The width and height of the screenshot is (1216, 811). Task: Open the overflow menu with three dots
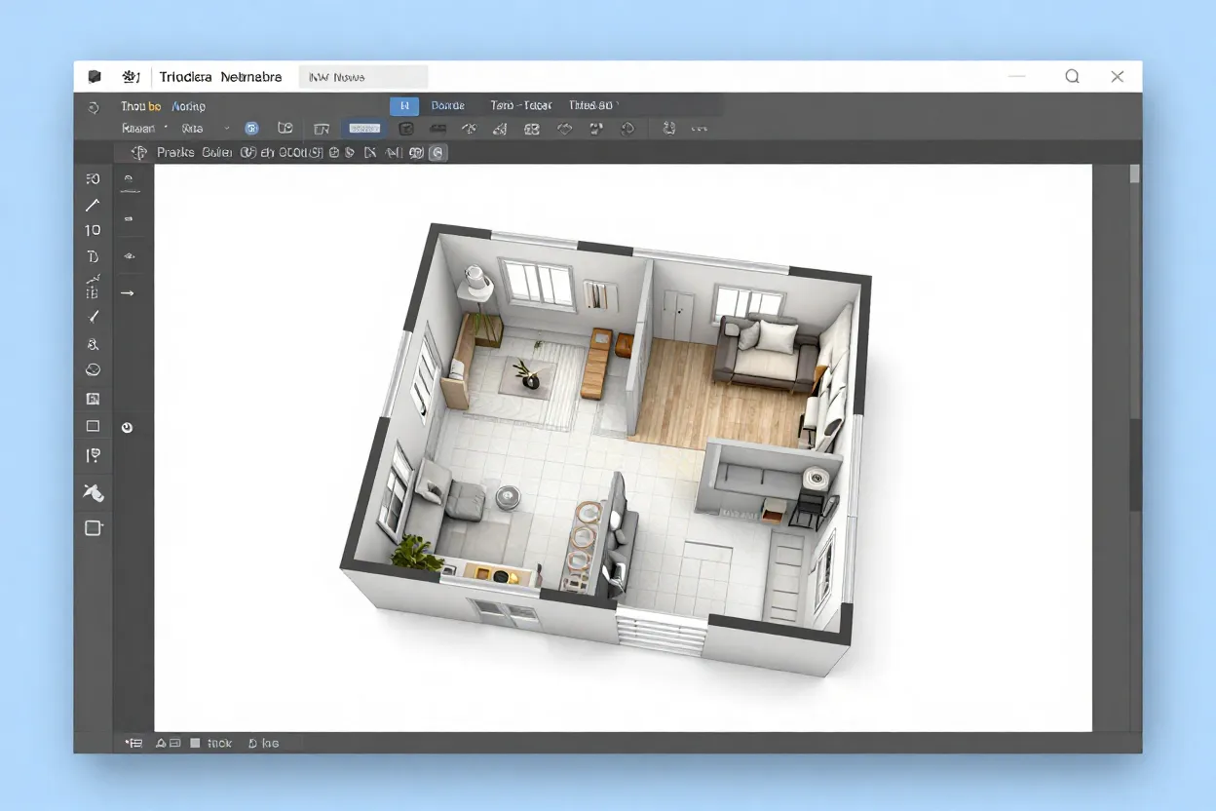pos(698,128)
